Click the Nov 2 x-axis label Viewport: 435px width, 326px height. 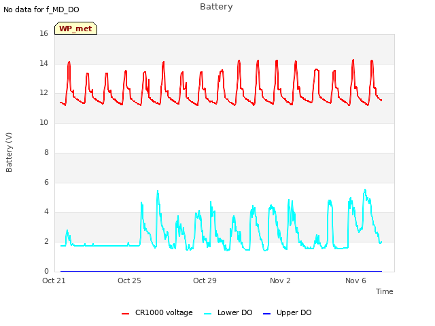280,280
